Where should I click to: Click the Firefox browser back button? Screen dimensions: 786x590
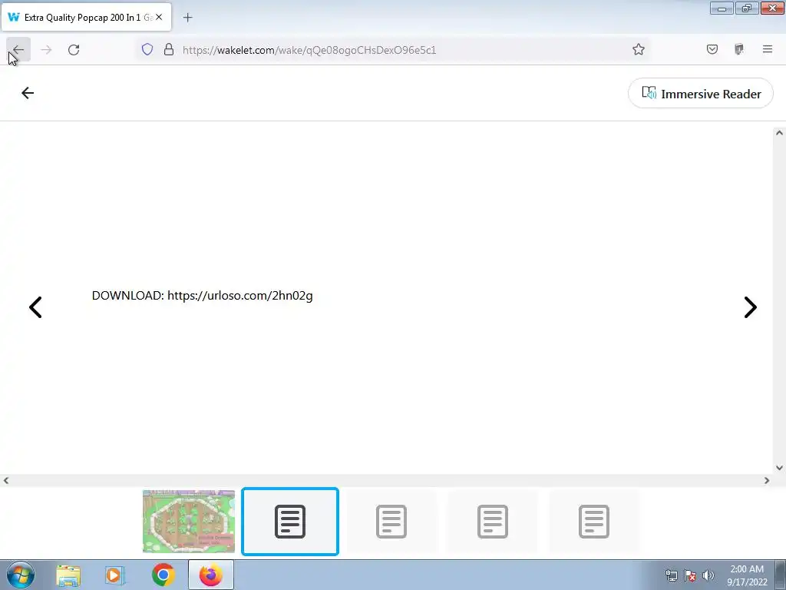pos(18,50)
